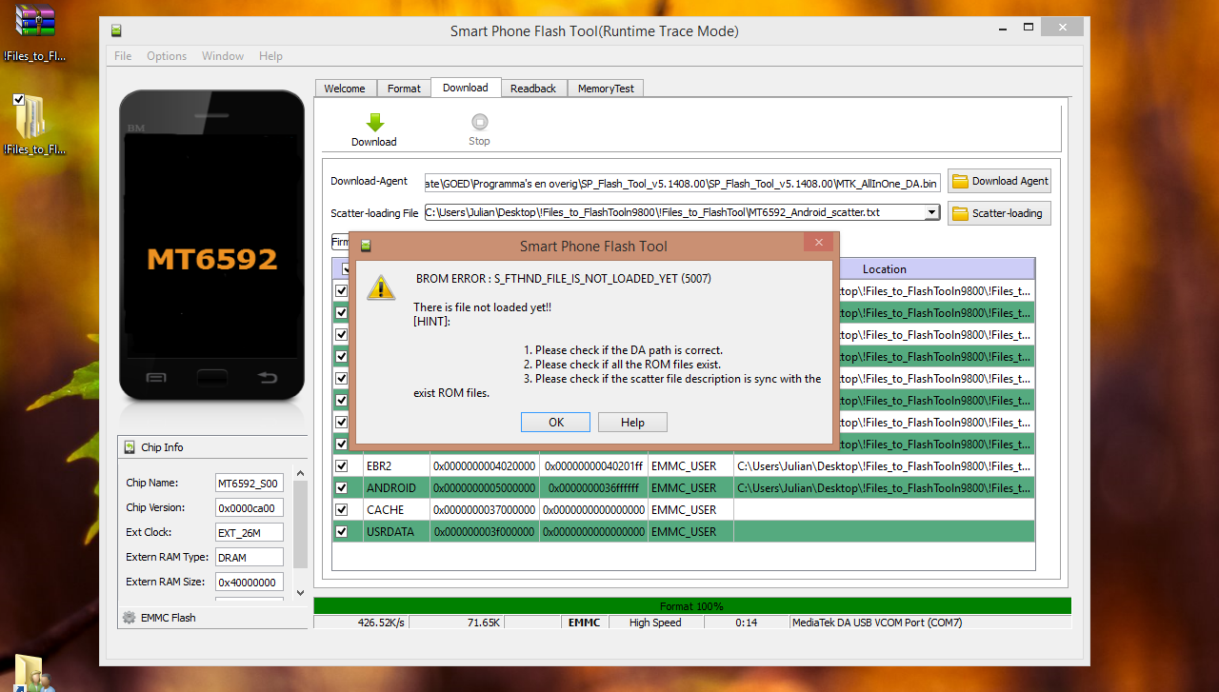Image resolution: width=1219 pixels, height=692 pixels.
Task: Toggle the selection checkbox on the desktop folder
Action: click(19, 100)
